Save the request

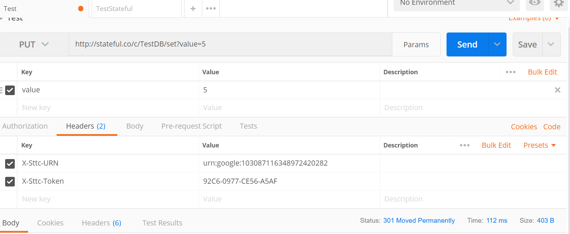tap(527, 44)
